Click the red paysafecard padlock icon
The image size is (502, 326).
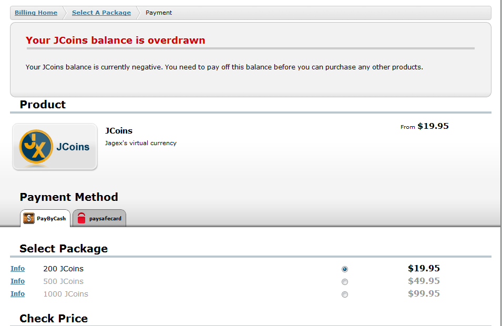click(81, 218)
